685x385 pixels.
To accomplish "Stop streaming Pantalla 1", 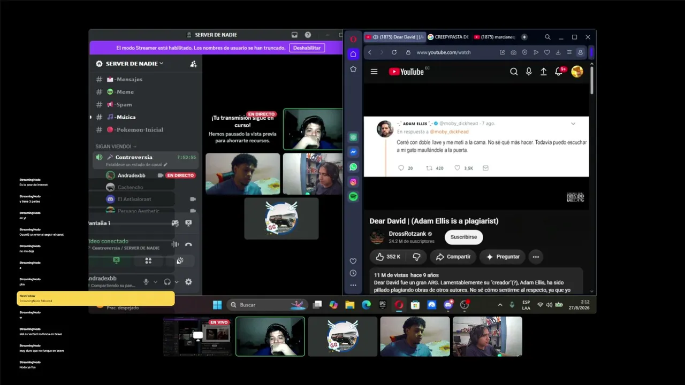I will (188, 223).
